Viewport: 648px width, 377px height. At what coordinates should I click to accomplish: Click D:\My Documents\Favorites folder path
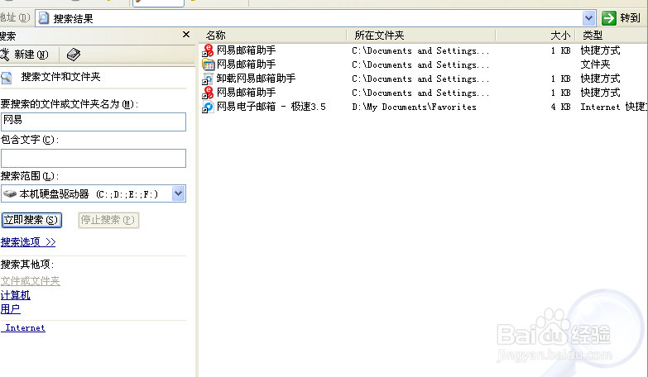coord(414,107)
